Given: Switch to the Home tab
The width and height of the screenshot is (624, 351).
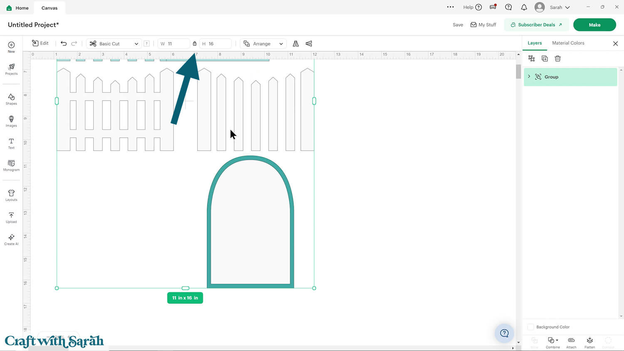Looking at the screenshot, I should 17,8.
